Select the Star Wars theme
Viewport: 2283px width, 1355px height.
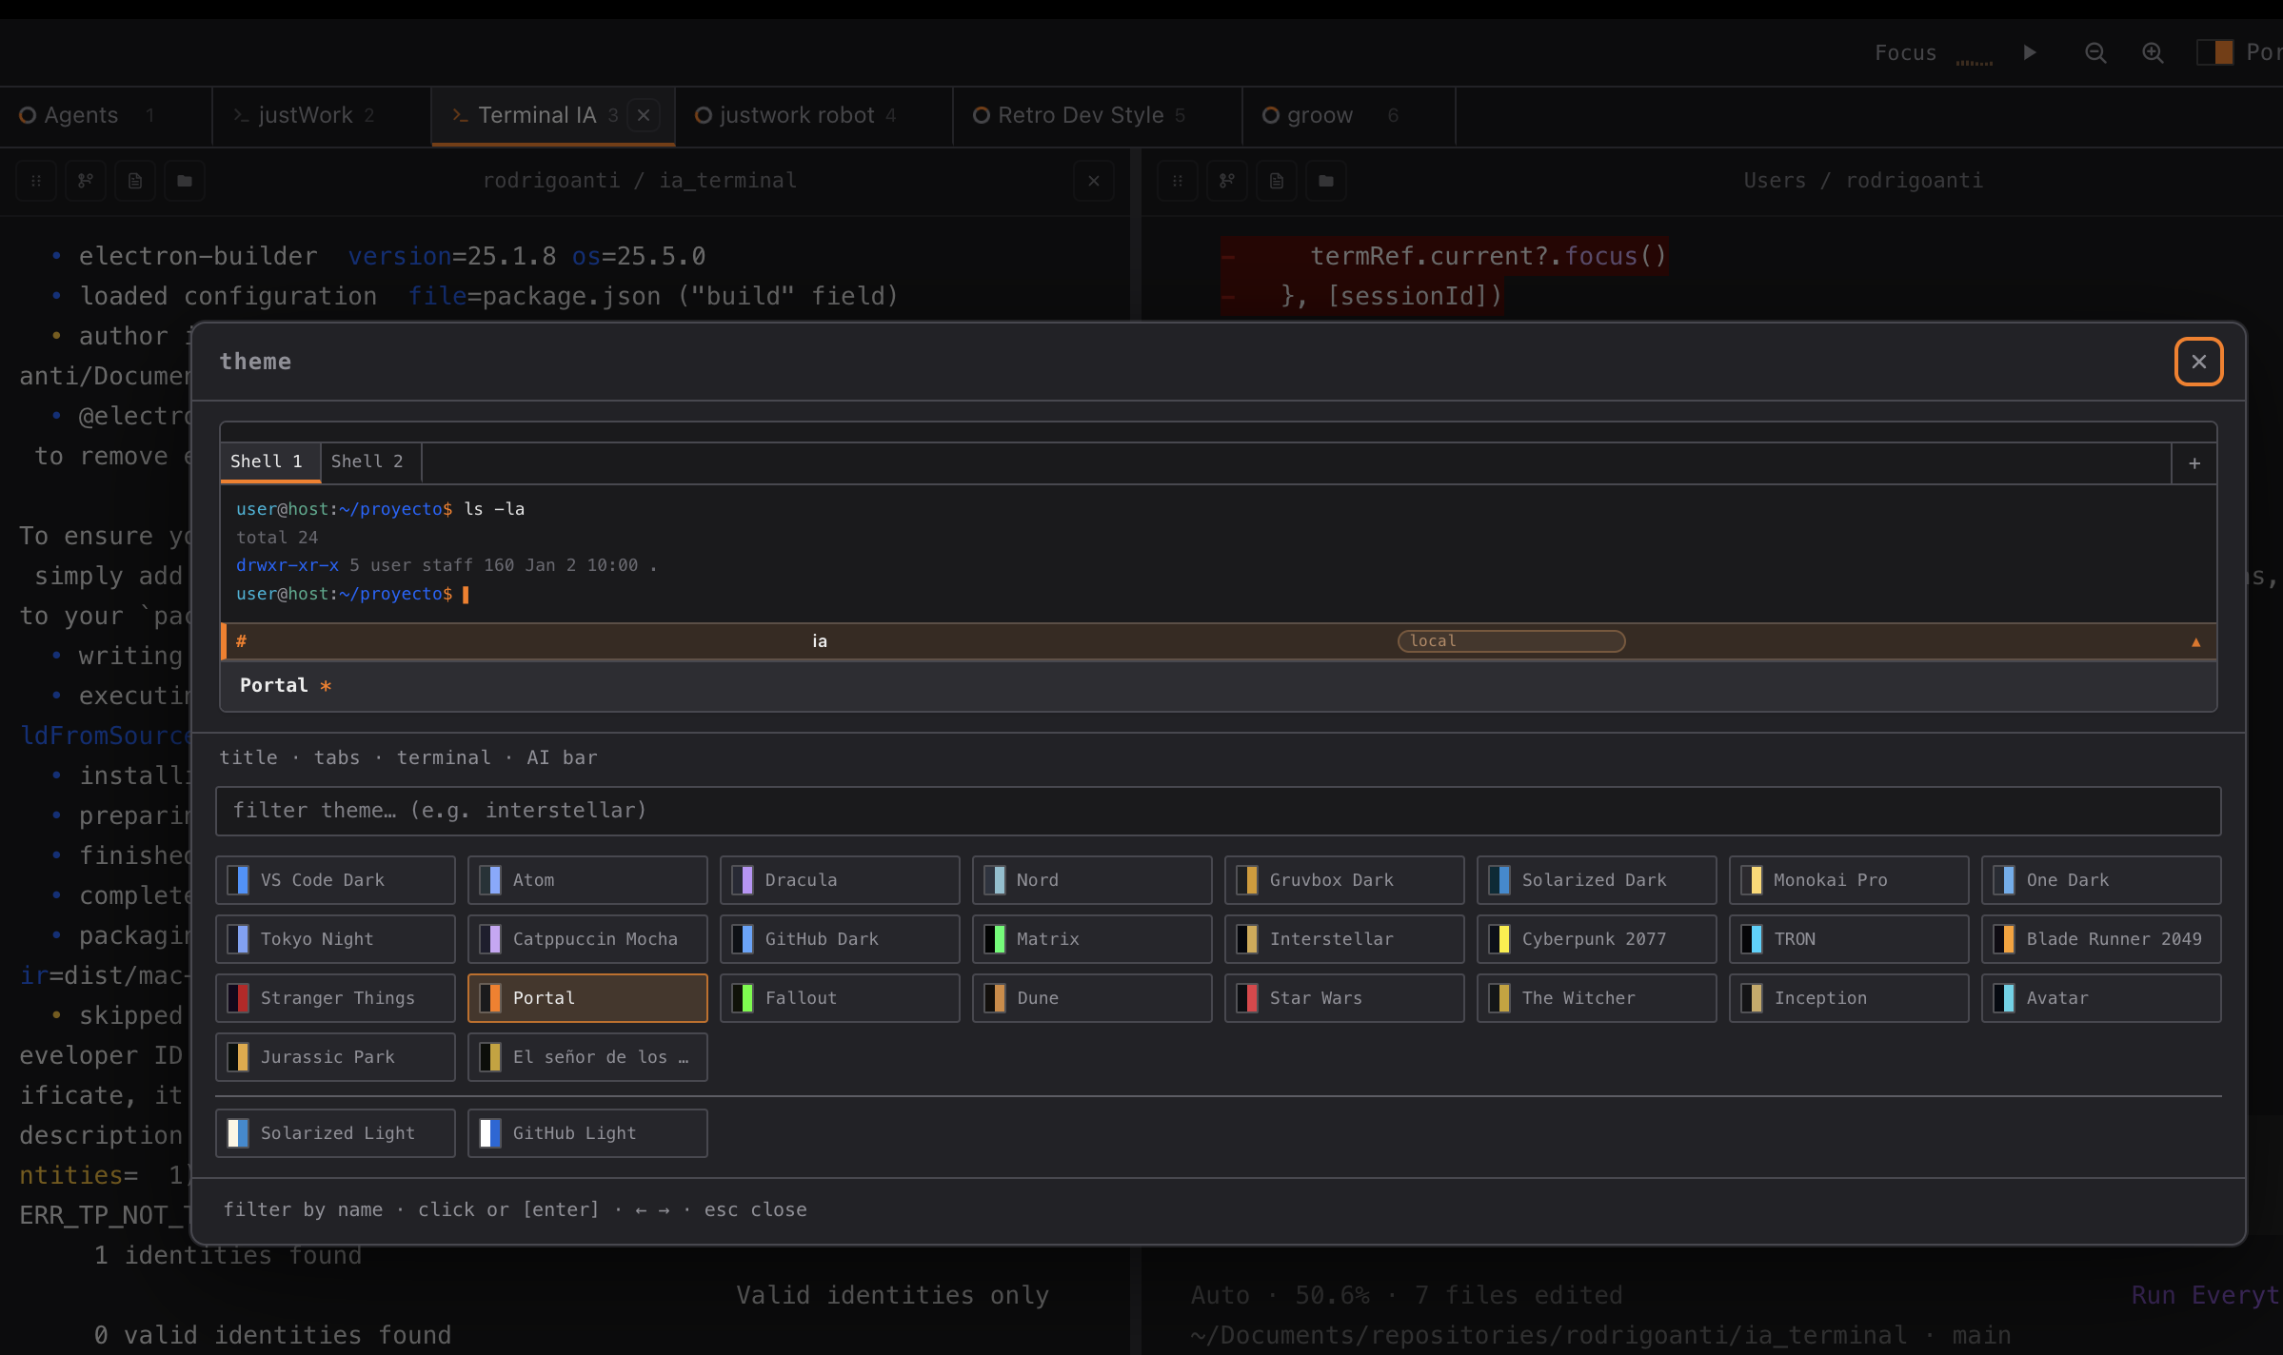[x=1344, y=998]
